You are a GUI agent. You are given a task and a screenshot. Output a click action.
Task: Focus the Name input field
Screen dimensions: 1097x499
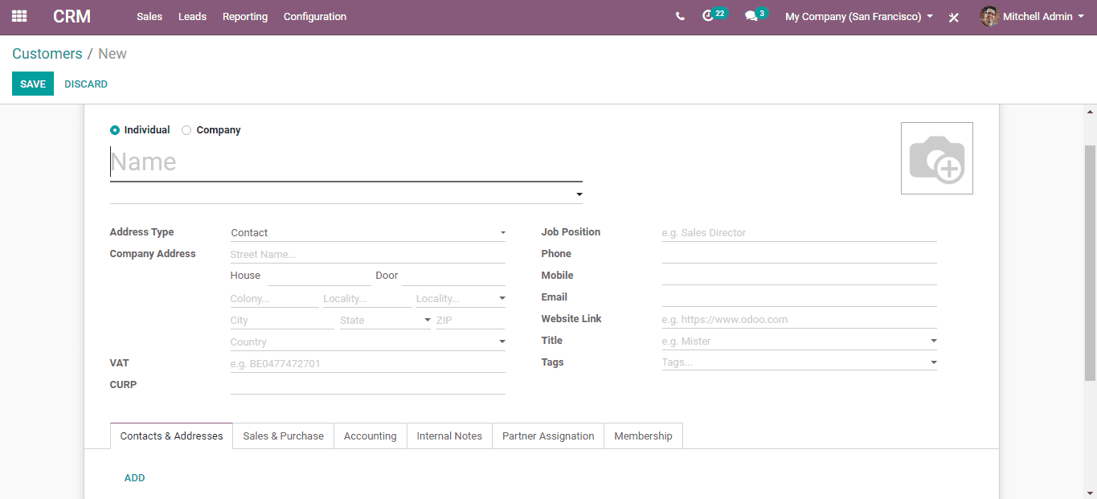point(346,162)
